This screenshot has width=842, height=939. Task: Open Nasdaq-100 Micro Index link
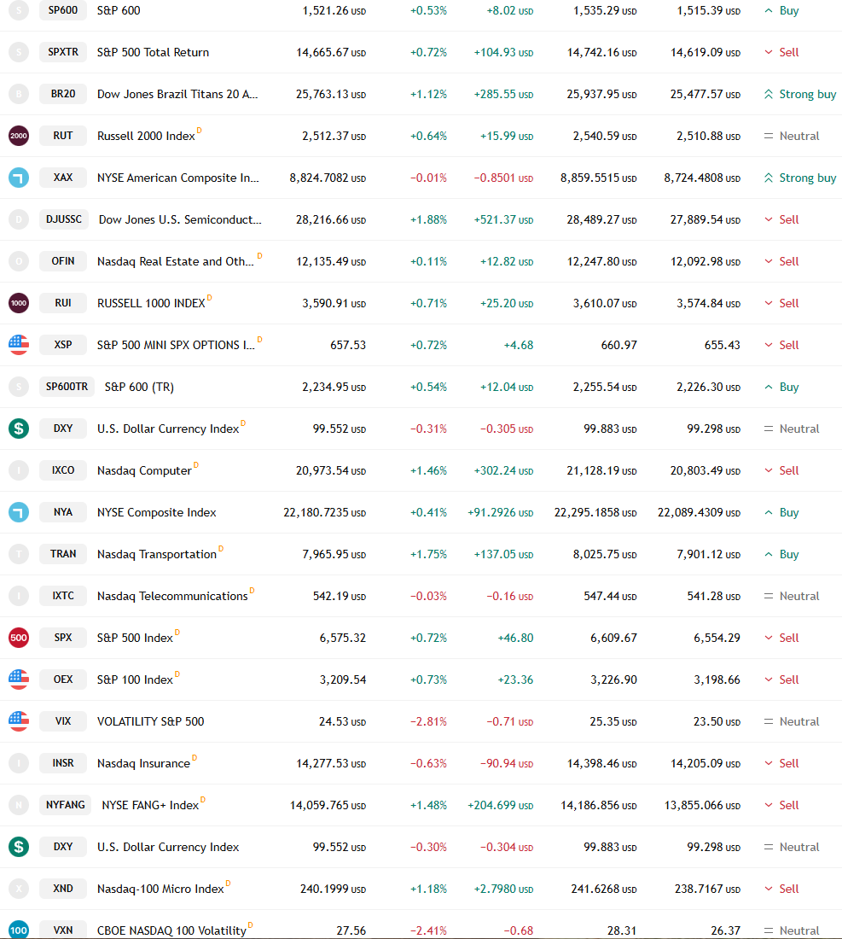(x=160, y=889)
